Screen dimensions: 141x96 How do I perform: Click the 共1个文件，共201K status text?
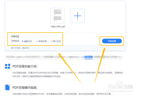pos(20,48)
